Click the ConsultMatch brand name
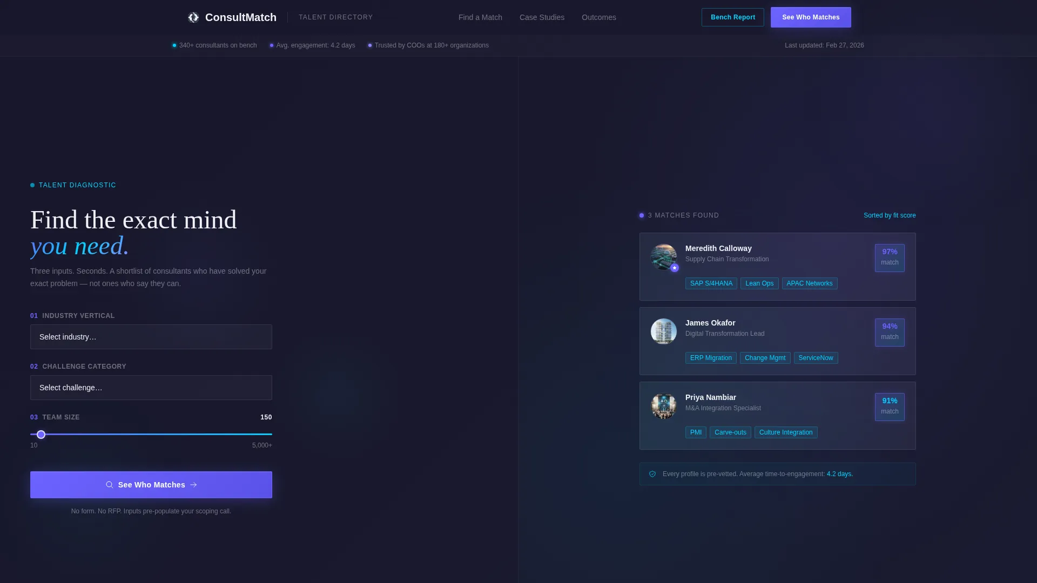Image resolution: width=1037 pixels, height=583 pixels. (241, 17)
